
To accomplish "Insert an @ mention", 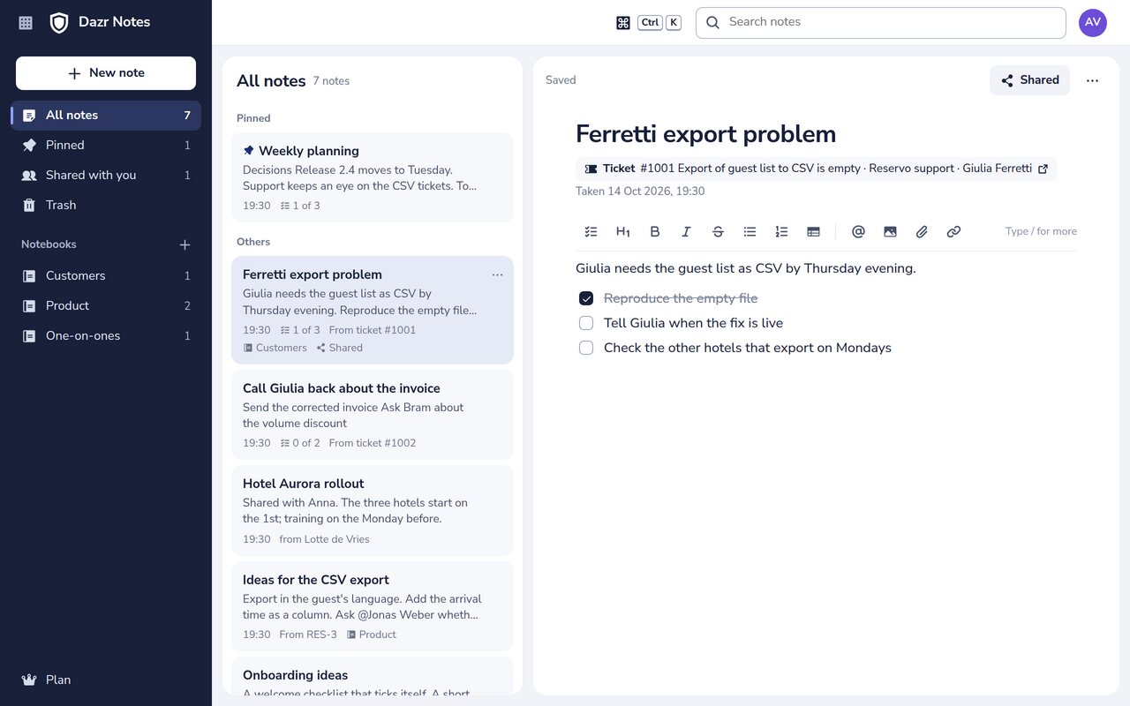I will pos(858,231).
